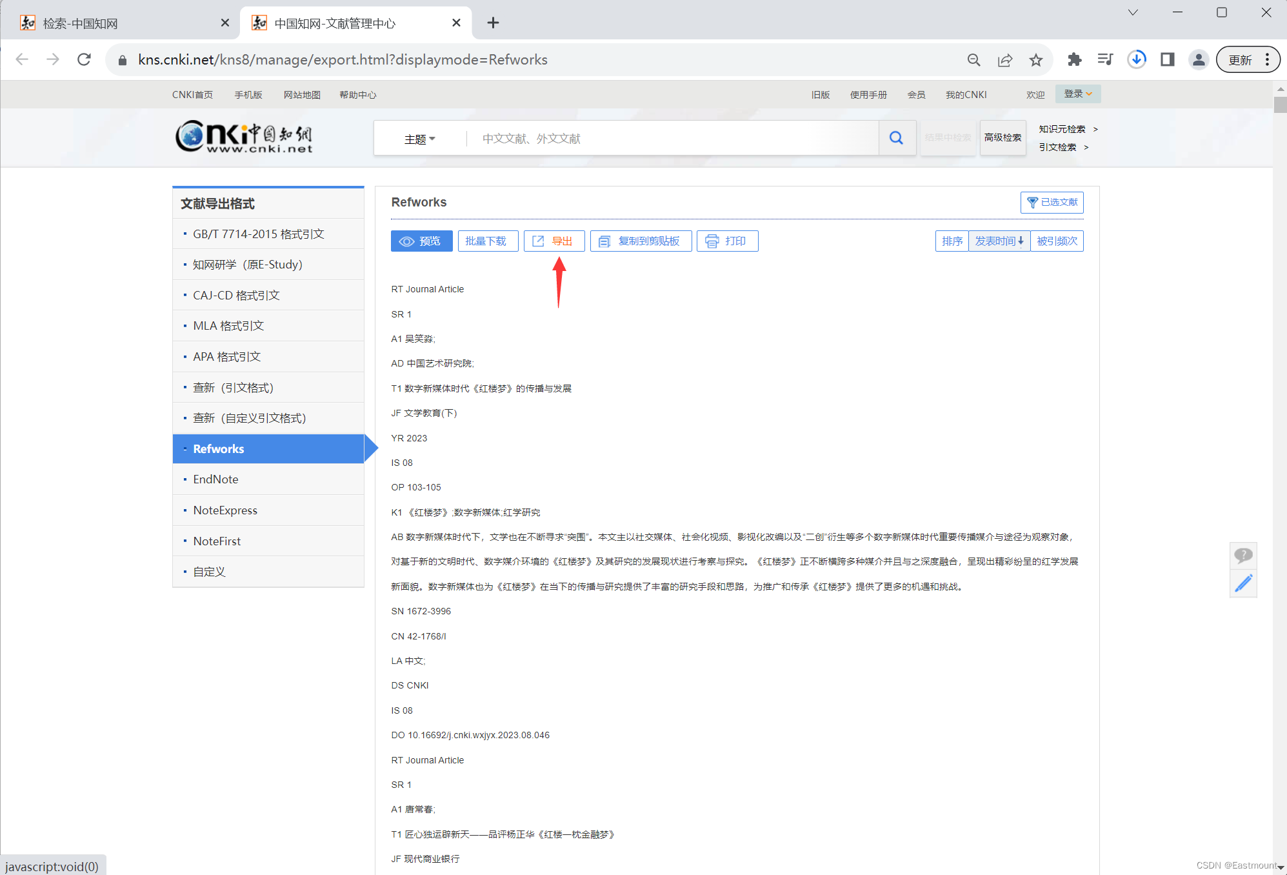The image size is (1287, 875).
Task: Open the tab search chevron
Action: pos(1133,12)
